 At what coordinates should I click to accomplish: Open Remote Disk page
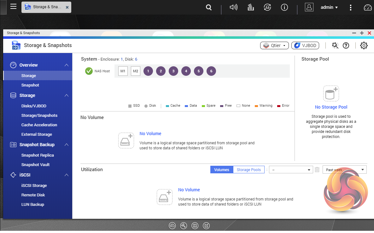(x=33, y=195)
